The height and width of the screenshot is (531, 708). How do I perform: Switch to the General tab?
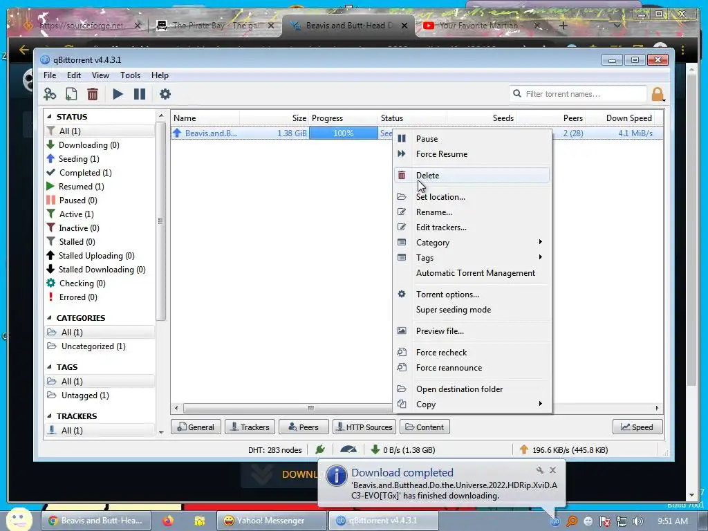tap(196, 427)
